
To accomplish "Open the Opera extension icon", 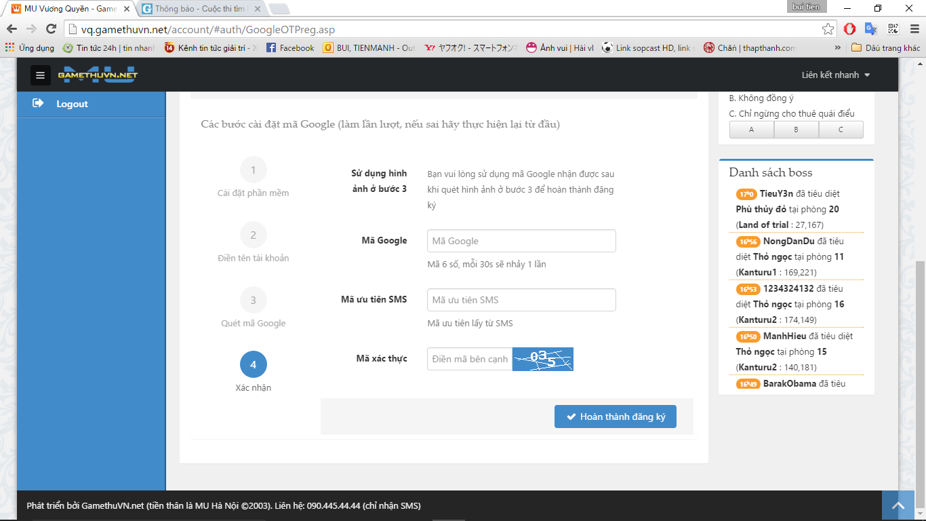I will 849,29.
